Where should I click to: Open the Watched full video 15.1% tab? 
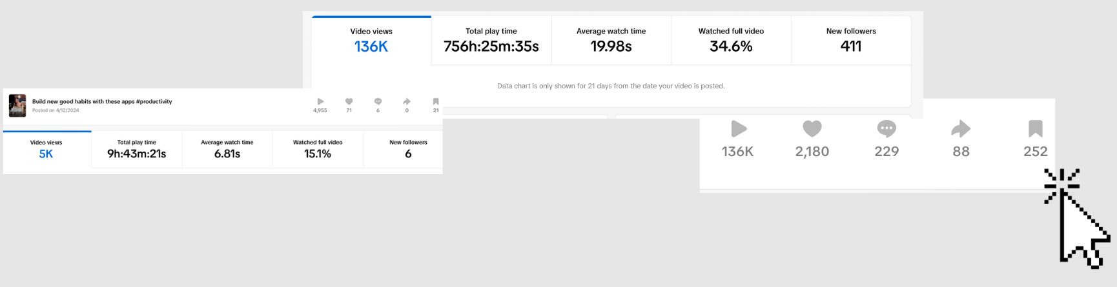coord(318,149)
